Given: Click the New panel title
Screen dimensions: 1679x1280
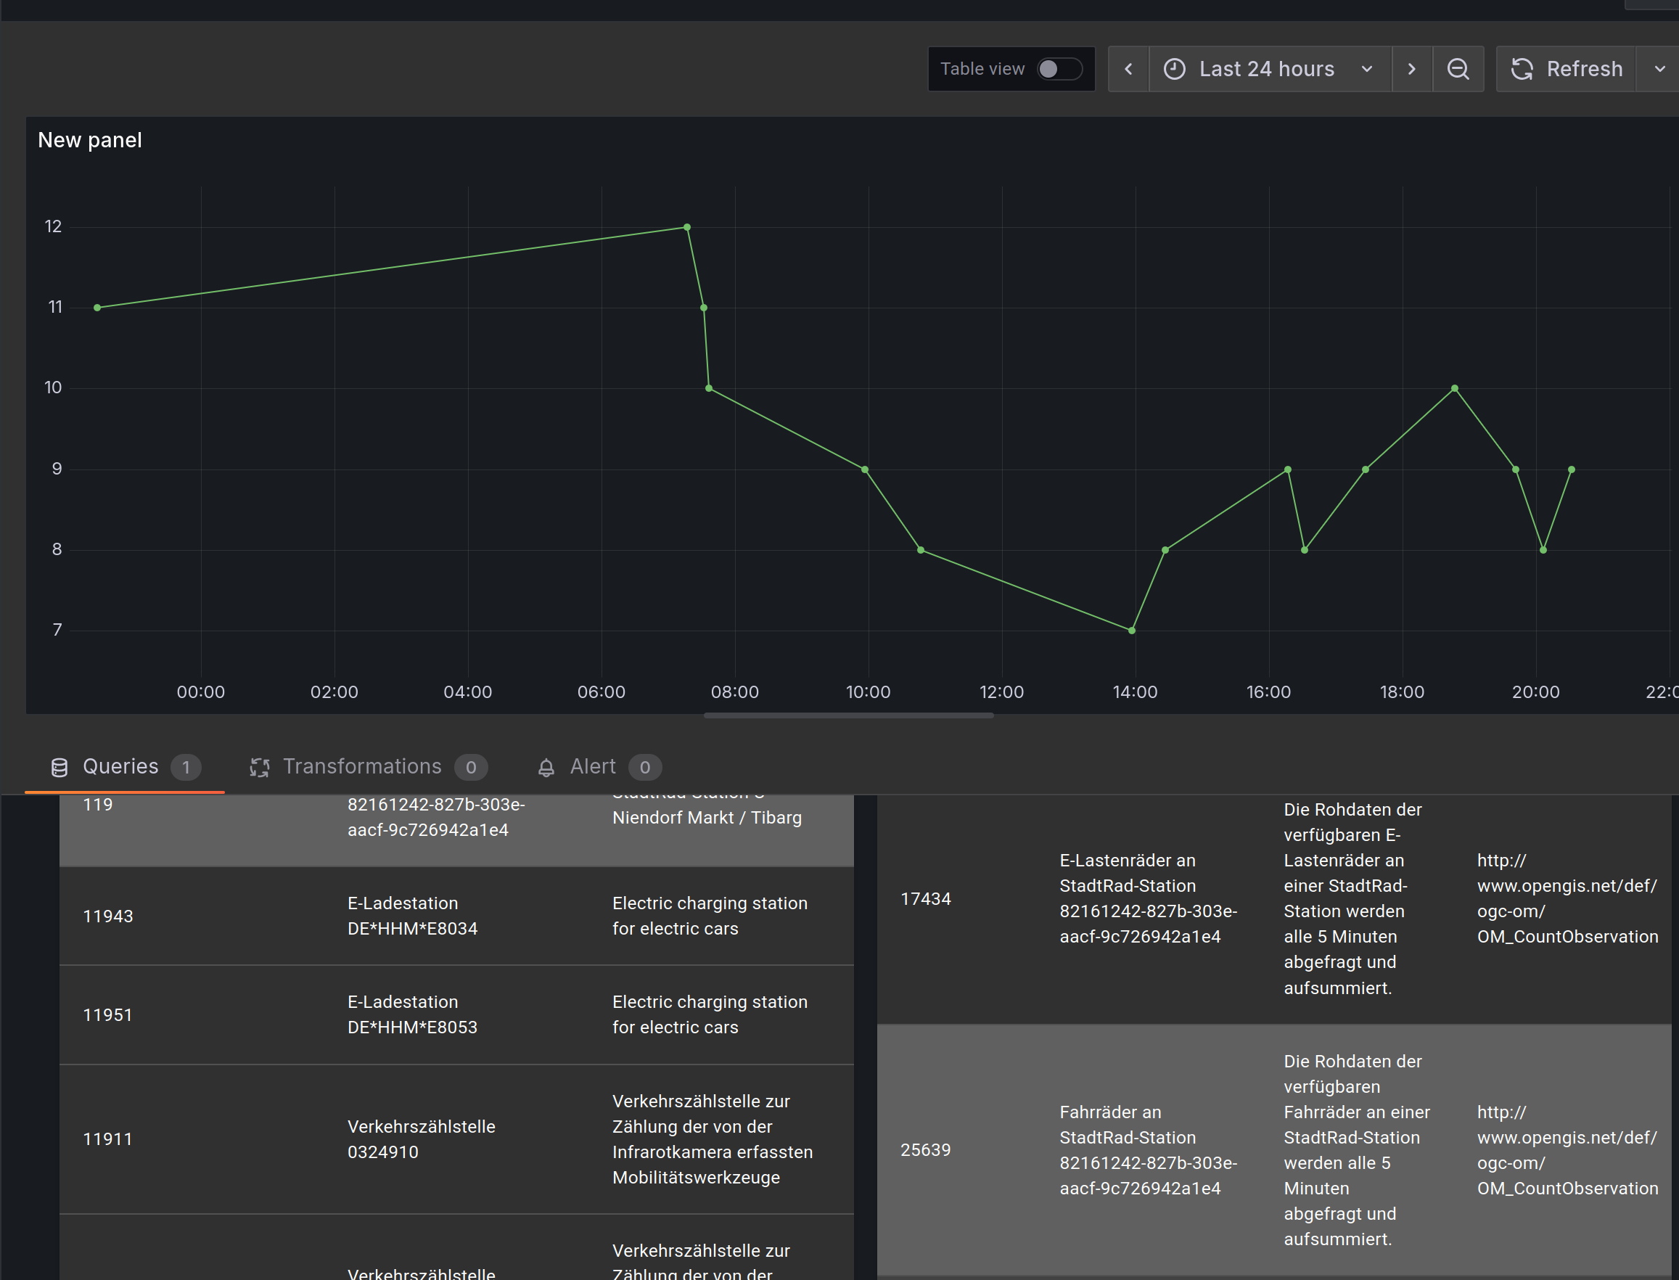Looking at the screenshot, I should pyautogui.click(x=90, y=140).
